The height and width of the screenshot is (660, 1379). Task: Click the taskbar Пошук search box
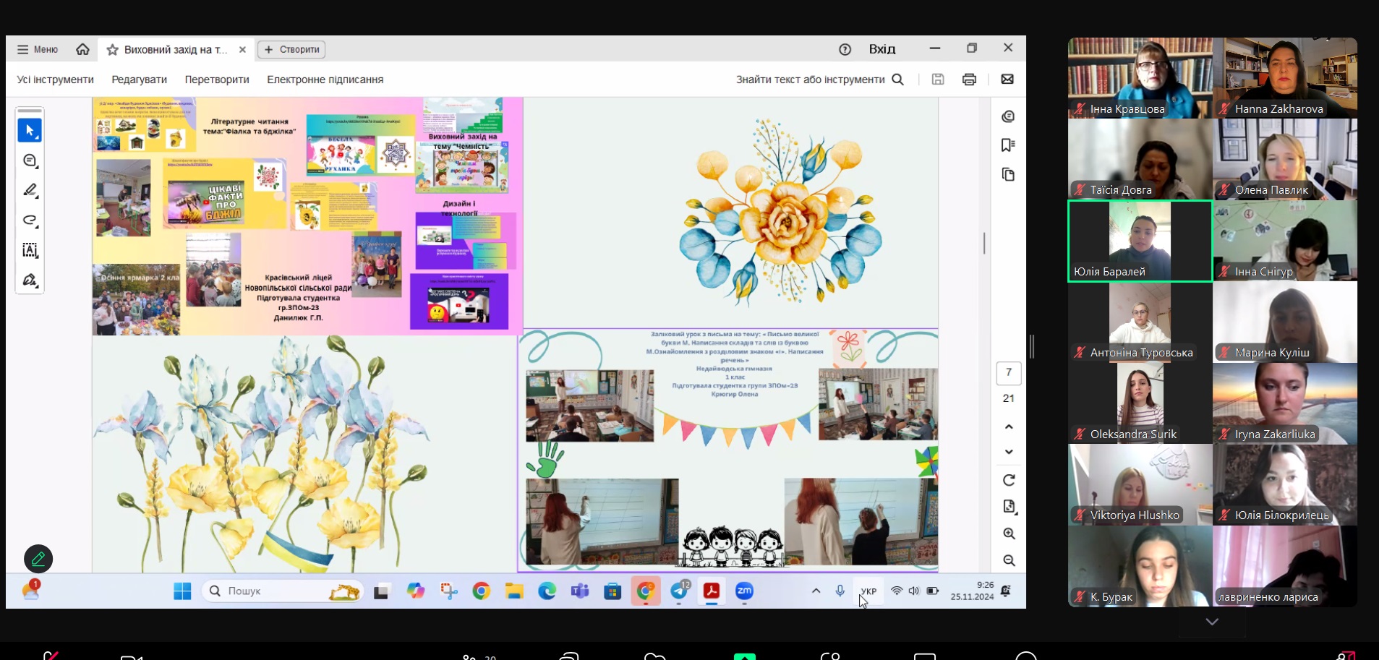click(x=282, y=591)
